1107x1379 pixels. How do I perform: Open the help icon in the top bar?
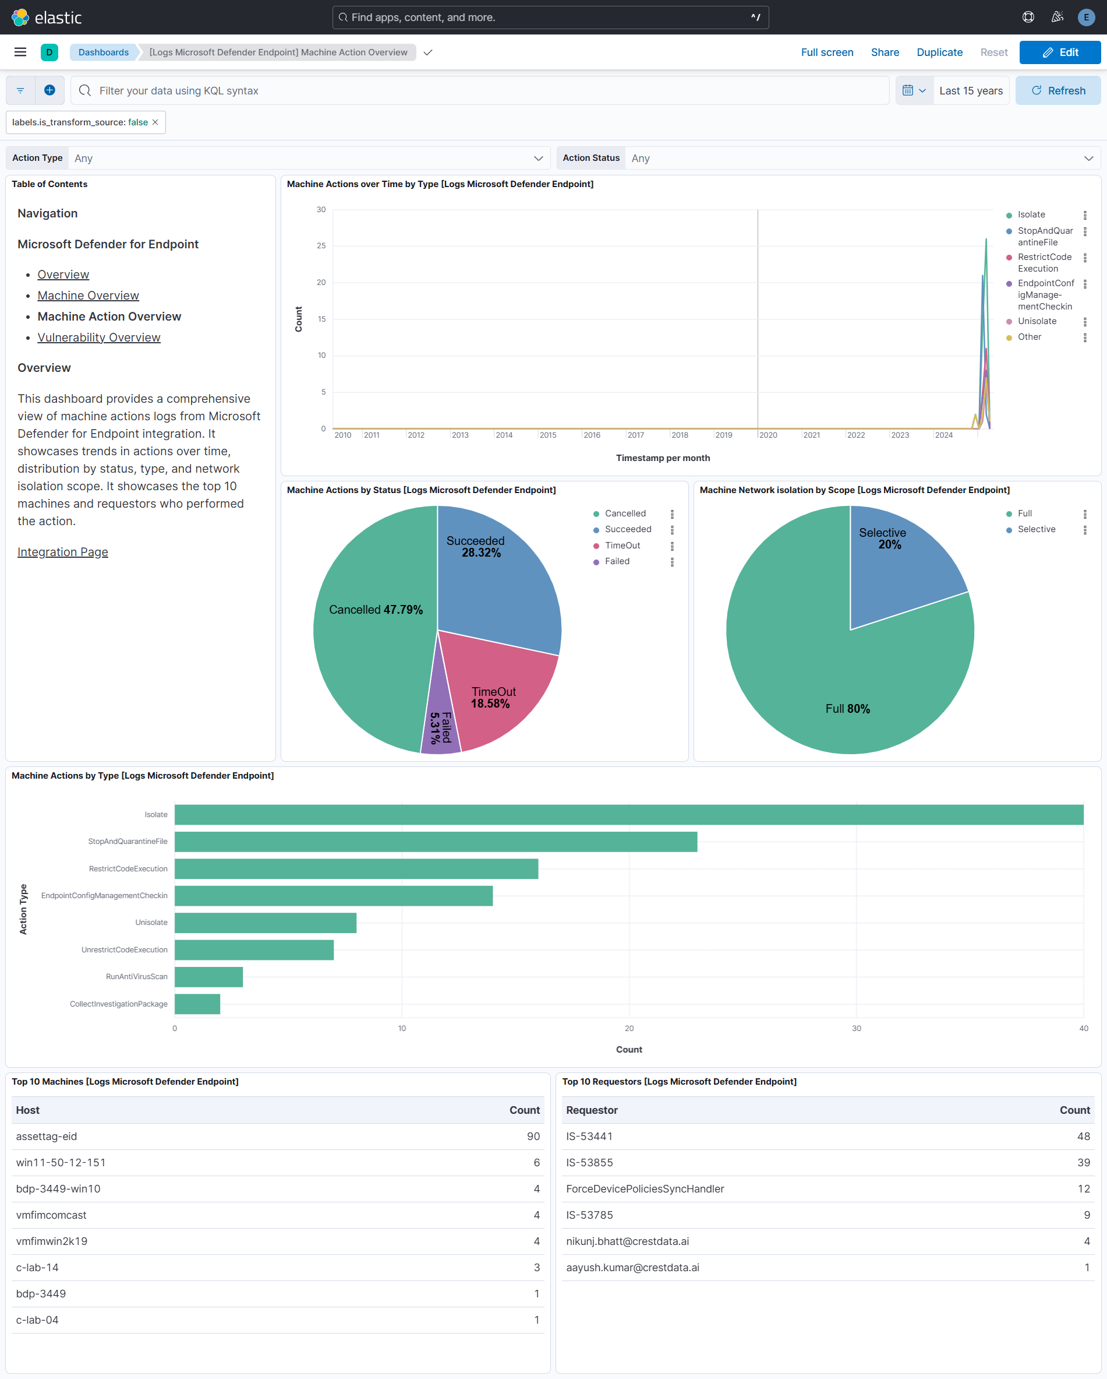tap(1028, 17)
